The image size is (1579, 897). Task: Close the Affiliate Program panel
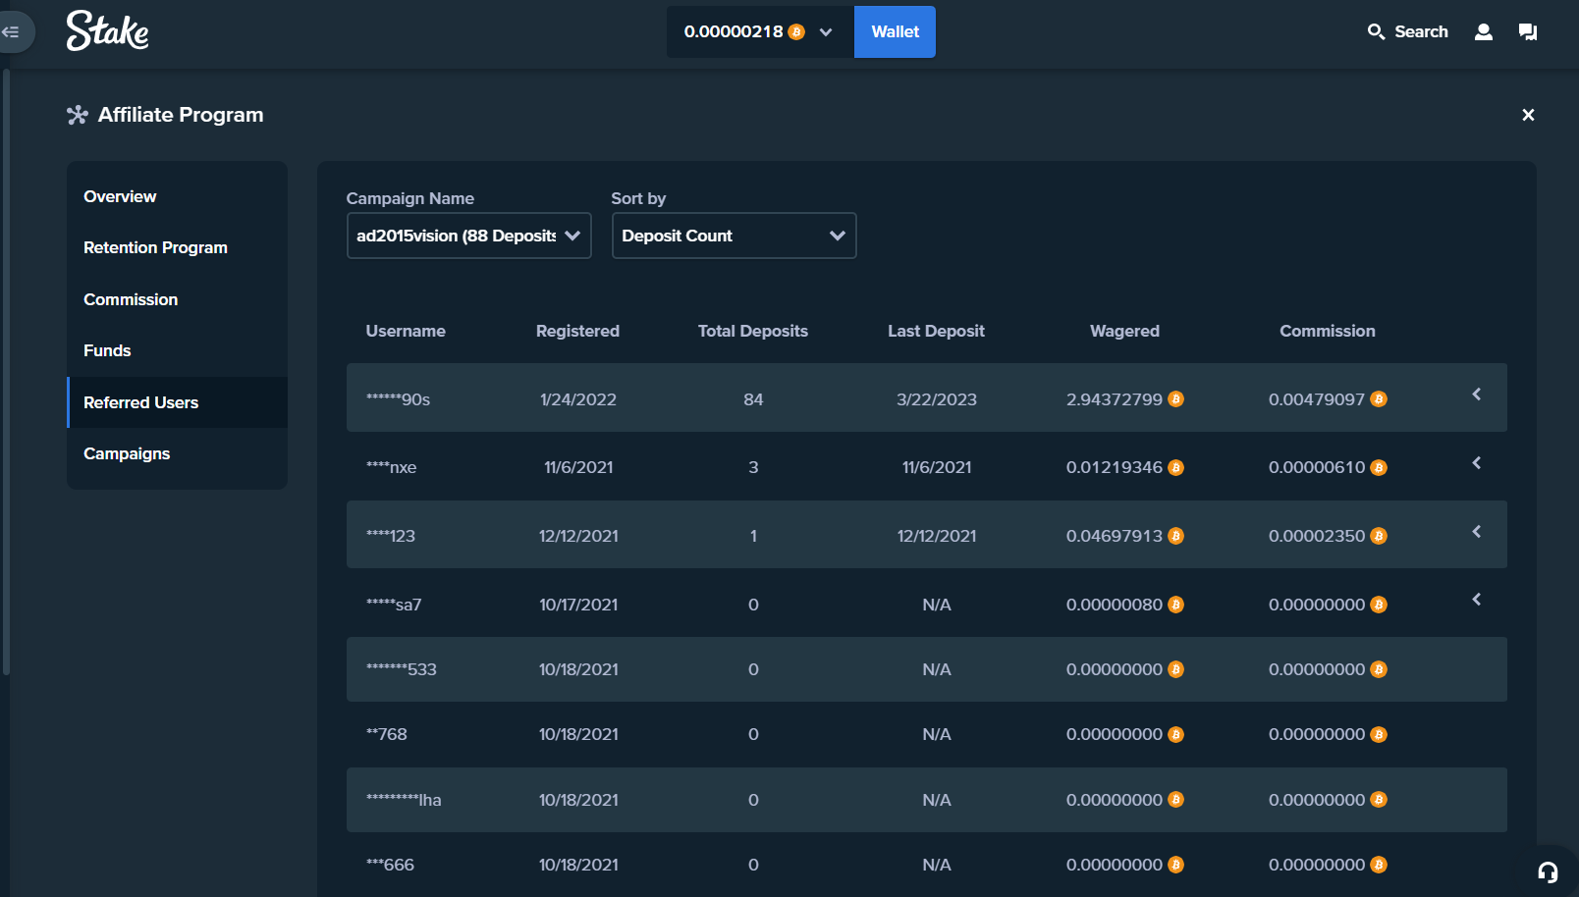coord(1527,115)
